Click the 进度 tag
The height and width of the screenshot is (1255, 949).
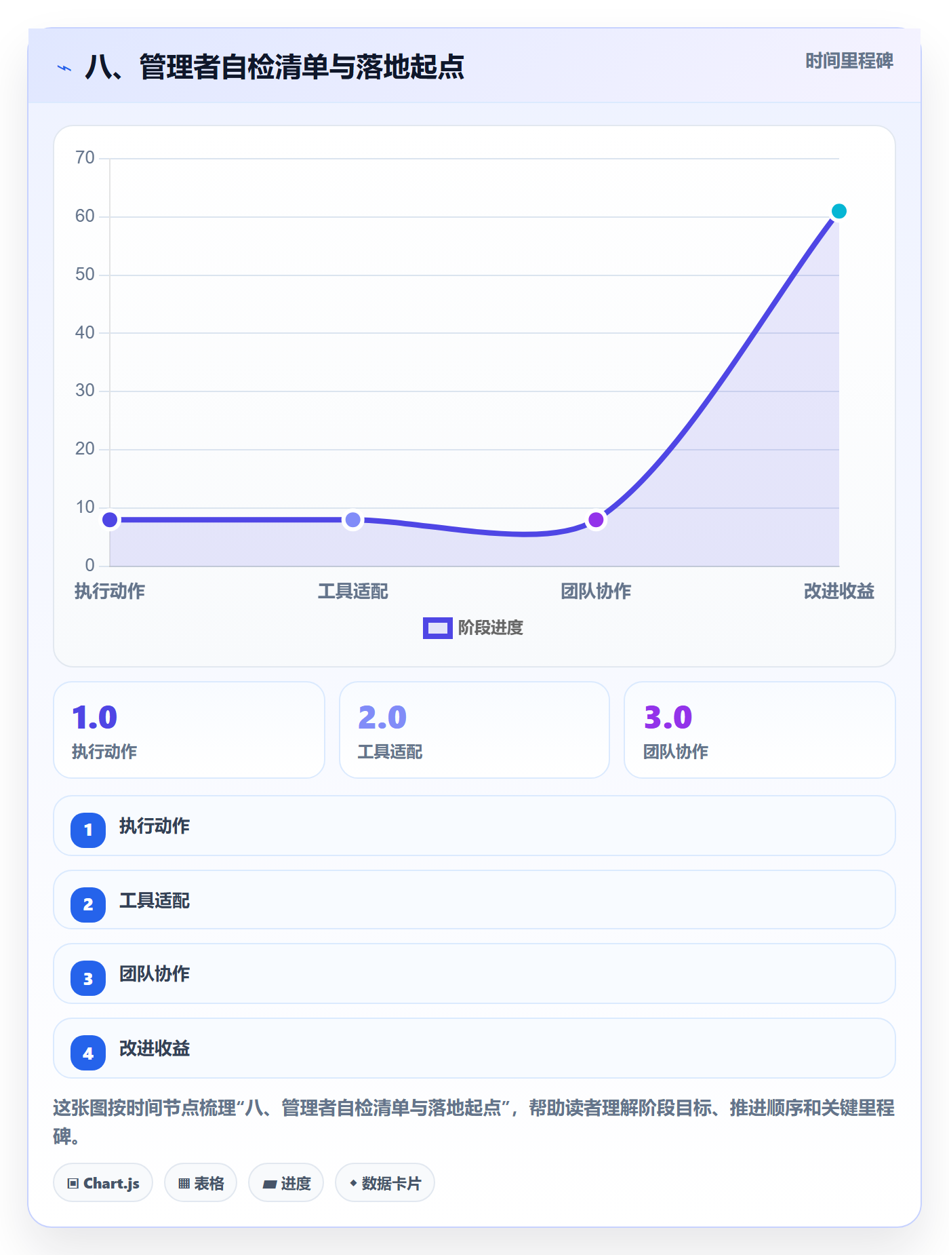[286, 1182]
